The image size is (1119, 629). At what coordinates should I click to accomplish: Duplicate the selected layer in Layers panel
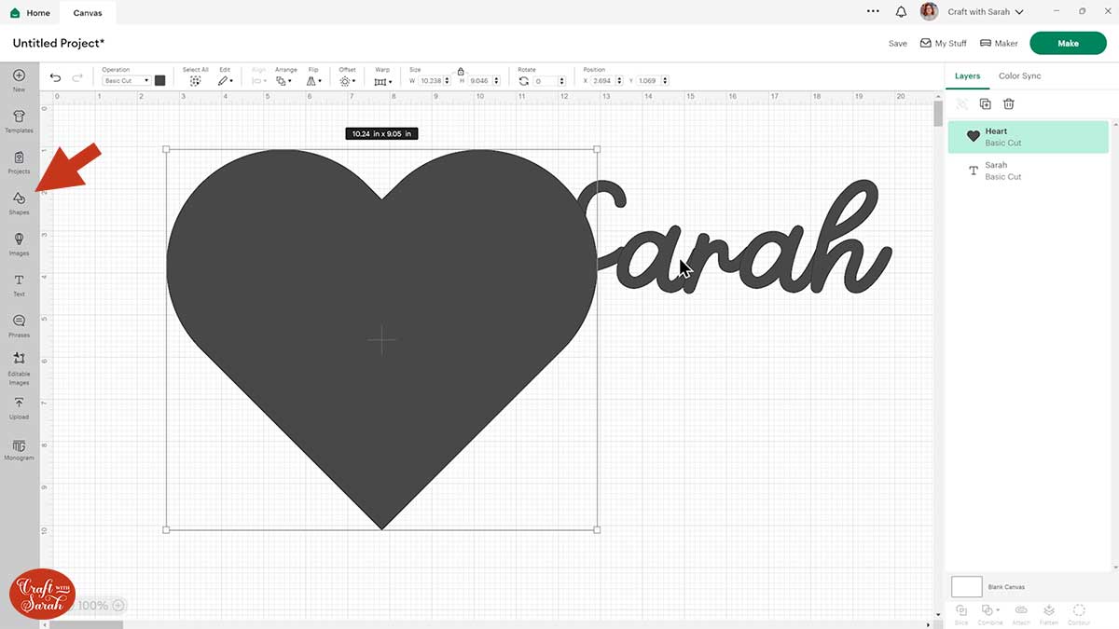(986, 103)
